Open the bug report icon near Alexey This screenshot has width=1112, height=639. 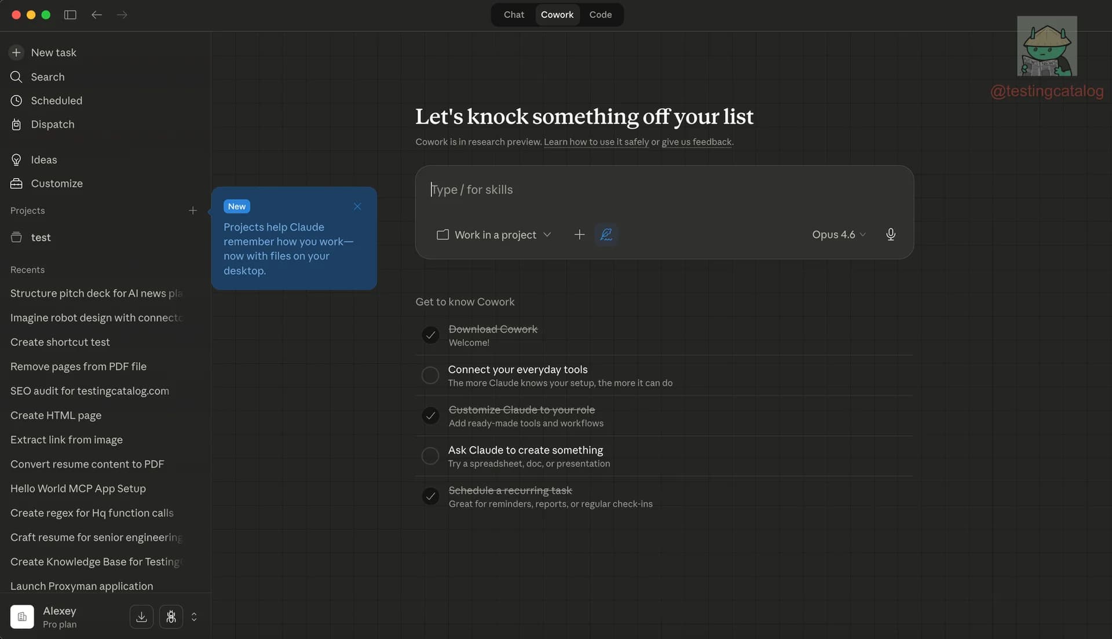170,616
